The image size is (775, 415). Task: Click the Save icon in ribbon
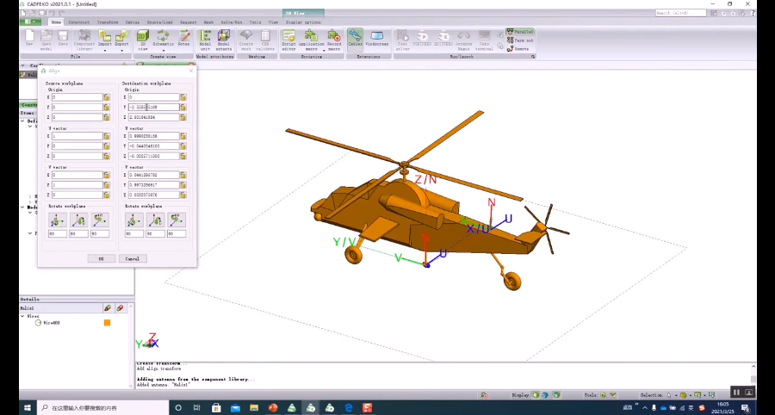(x=63, y=40)
